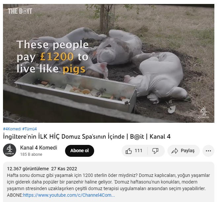
Task: Click THE B@IT logo on the video
Action: coord(20,11)
